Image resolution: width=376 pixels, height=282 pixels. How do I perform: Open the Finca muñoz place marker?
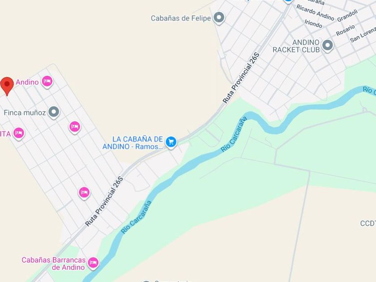point(54,112)
